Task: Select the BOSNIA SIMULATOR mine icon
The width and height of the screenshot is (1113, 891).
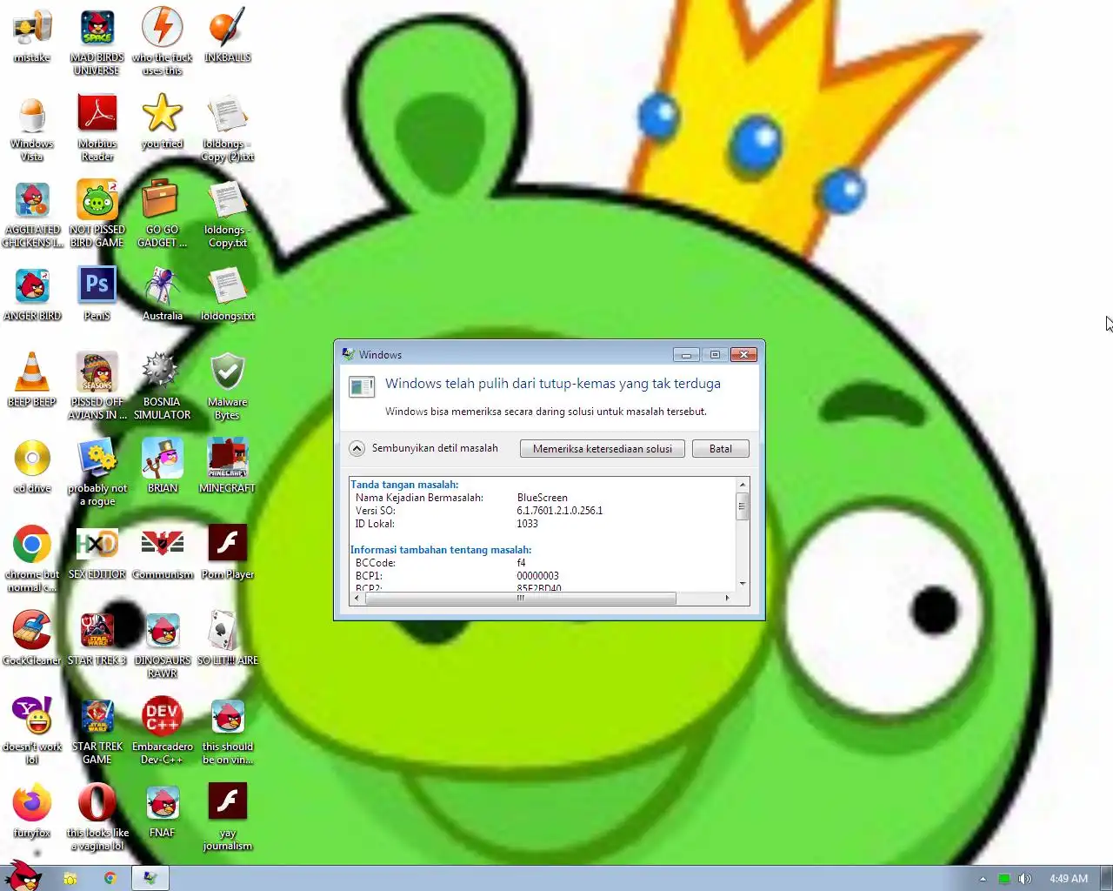Action: (163, 385)
